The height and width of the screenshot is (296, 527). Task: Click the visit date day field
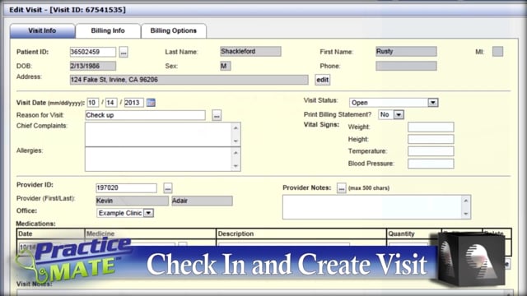(x=111, y=103)
